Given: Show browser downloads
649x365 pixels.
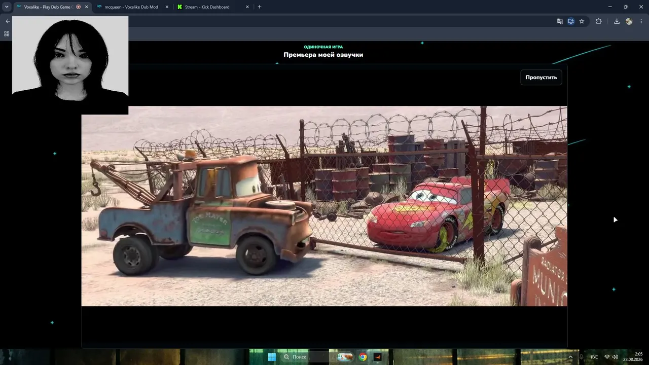Looking at the screenshot, I should [x=617, y=21].
